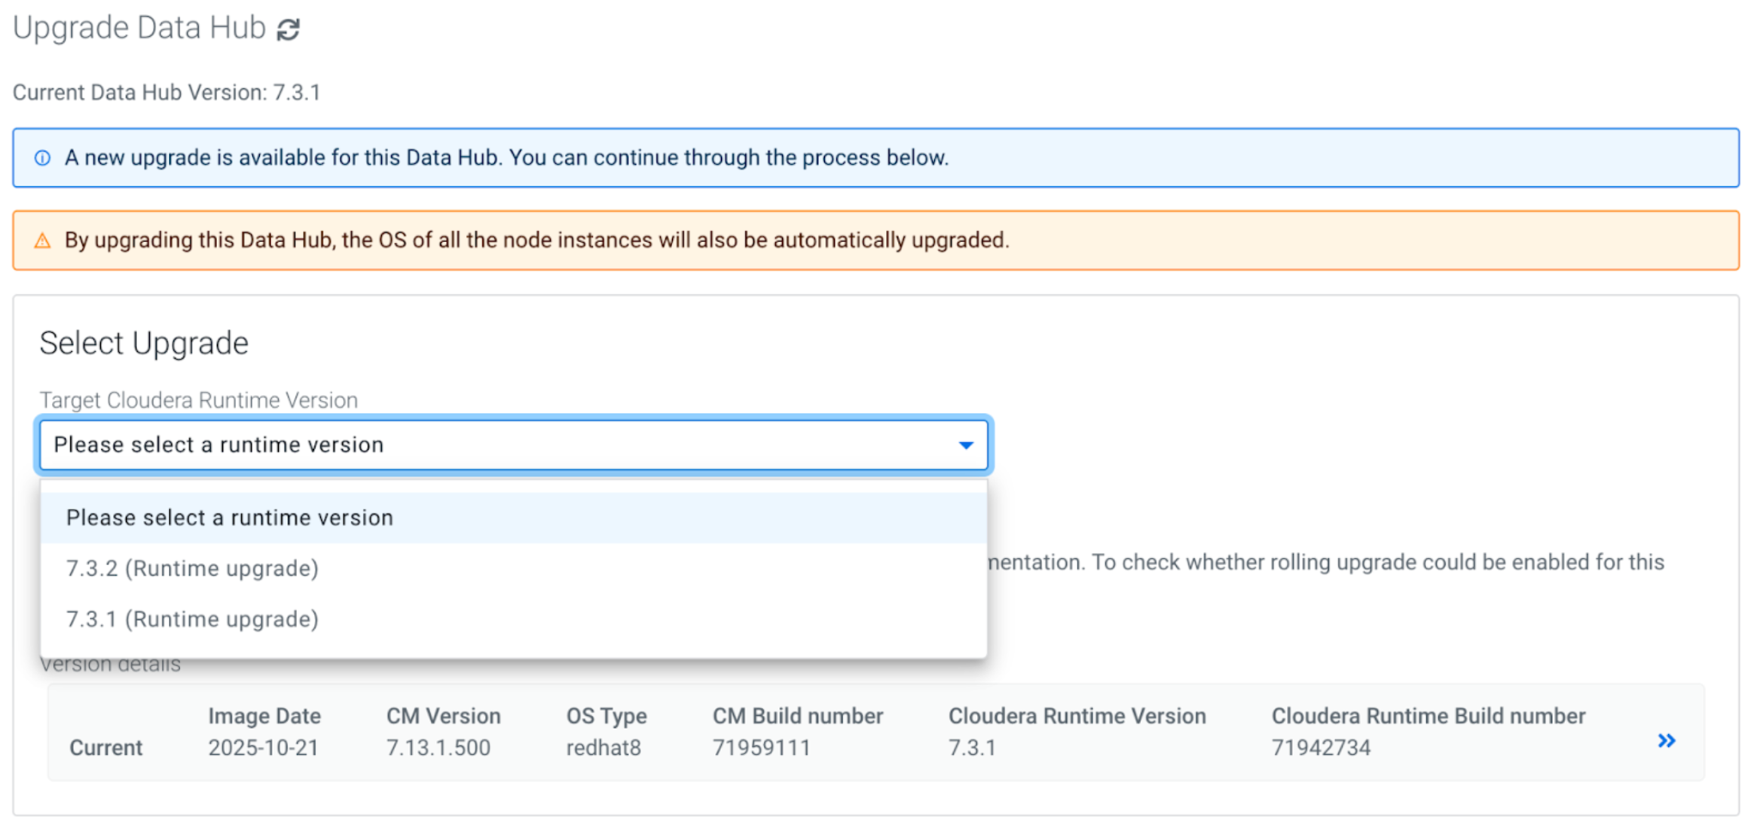This screenshot has height=832, width=1751.
Task: Click the warning triangle in orange banner
Action: [x=43, y=241]
